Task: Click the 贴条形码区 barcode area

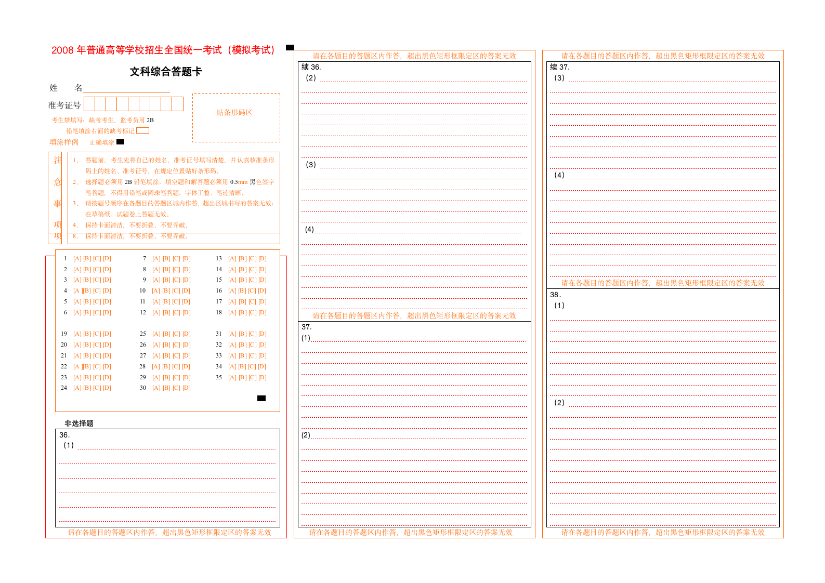Action: click(x=236, y=117)
